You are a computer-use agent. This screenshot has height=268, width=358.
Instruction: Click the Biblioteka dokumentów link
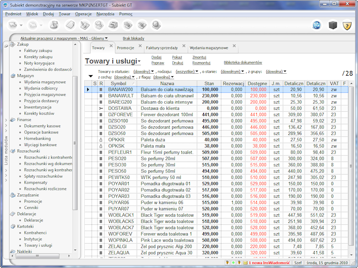(x=243, y=63)
